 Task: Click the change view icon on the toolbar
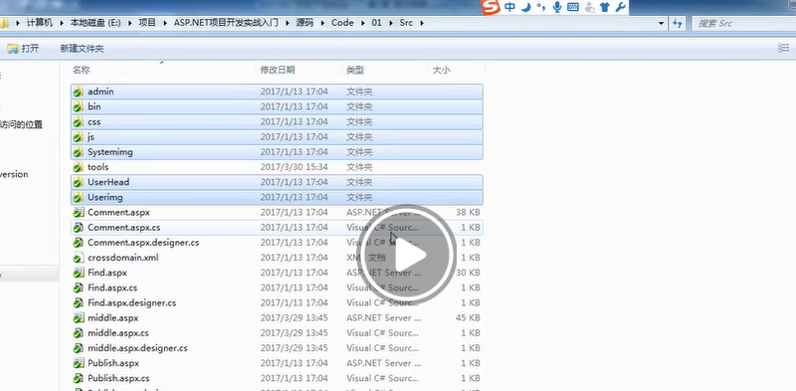(784, 48)
